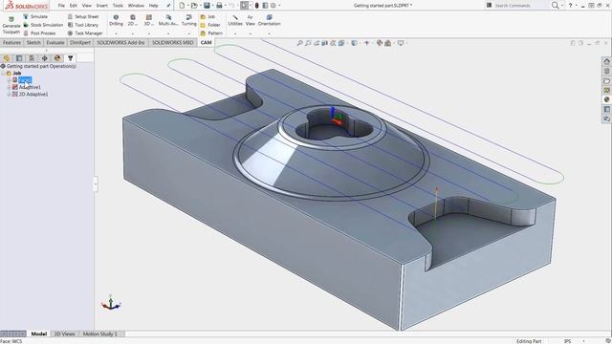The image size is (612, 344).
Task: Open the Turning dropdown arrow
Action: [189, 34]
